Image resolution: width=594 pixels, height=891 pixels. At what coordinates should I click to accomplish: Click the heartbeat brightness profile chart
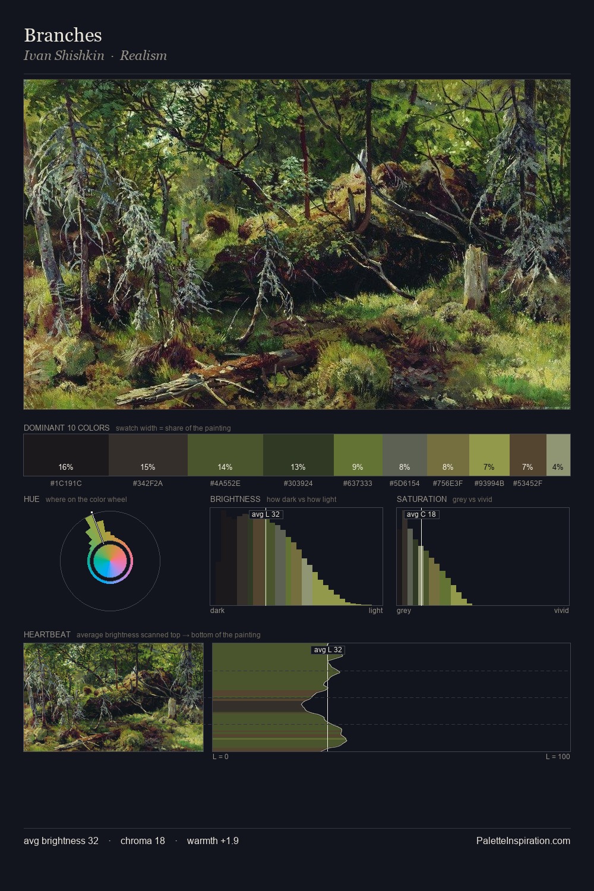tap(391, 697)
